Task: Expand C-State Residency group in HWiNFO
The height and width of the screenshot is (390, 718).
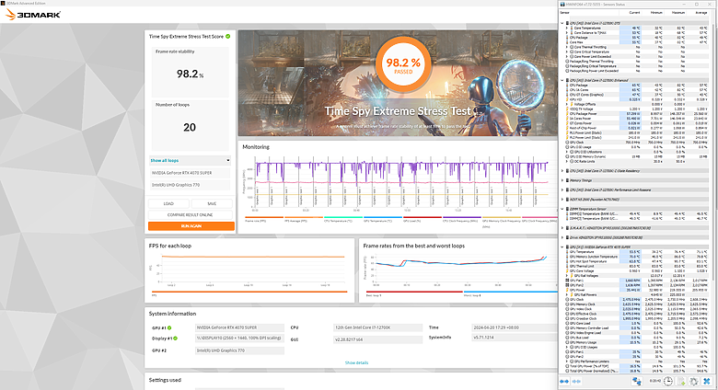Action: pyautogui.click(x=562, y=171)
